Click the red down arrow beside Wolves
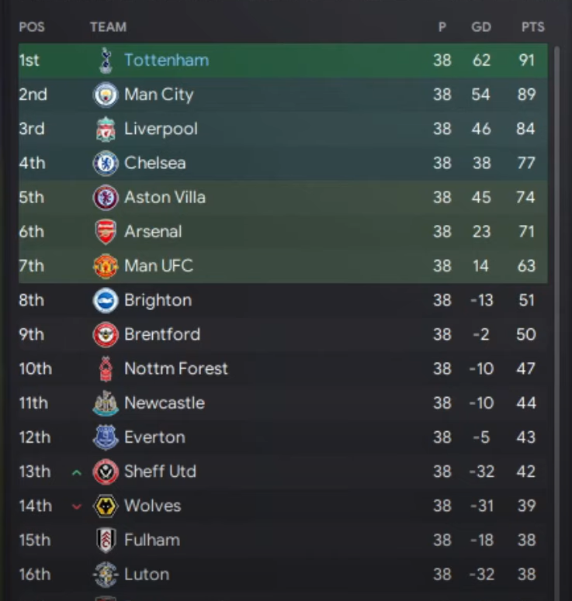Viewport: 572px width, 601px height. point(76,506)
